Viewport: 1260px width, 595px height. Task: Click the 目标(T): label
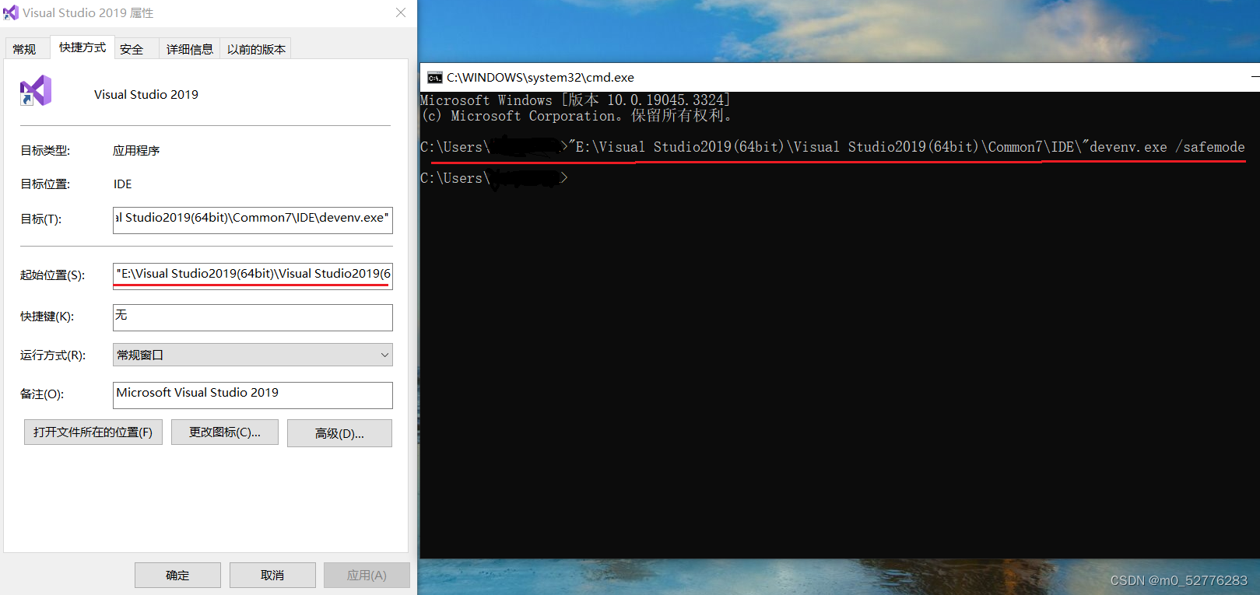41,219
